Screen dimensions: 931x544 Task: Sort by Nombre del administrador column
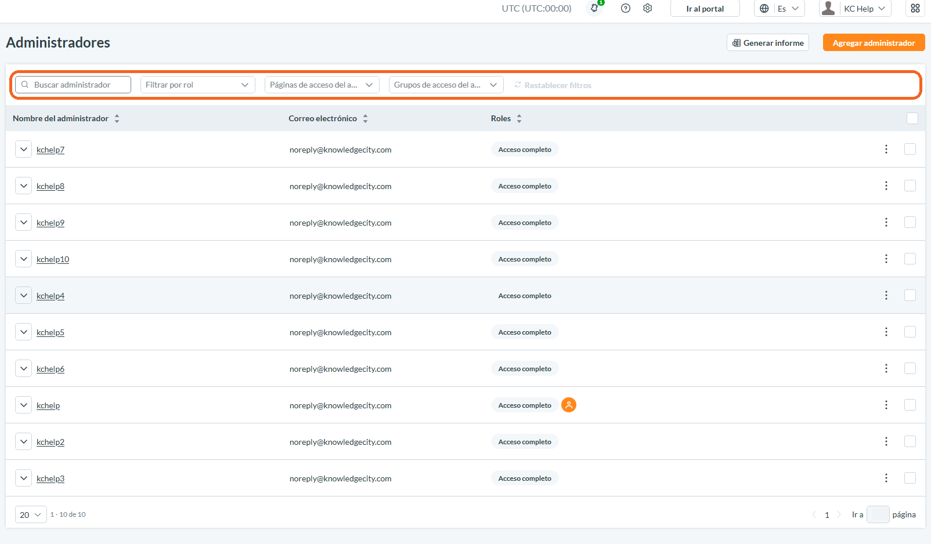[117, 118]
